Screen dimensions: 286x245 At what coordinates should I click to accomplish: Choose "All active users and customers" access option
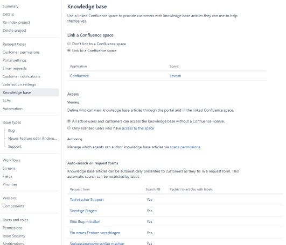click(69, 121)
